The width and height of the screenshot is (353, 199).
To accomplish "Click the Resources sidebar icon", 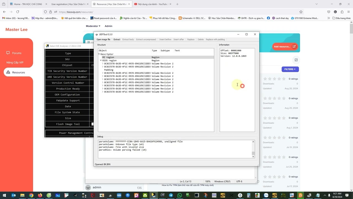I will pyautogui.click(x=8, y=72).
